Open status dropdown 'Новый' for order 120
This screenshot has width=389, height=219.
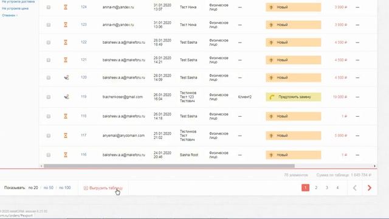click(293, 78)
